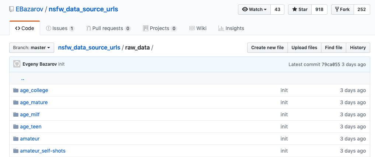Click the repository book icon beside EBazarov
The height and width of the screenshot is (157, 375).
[x=11, y=9]
